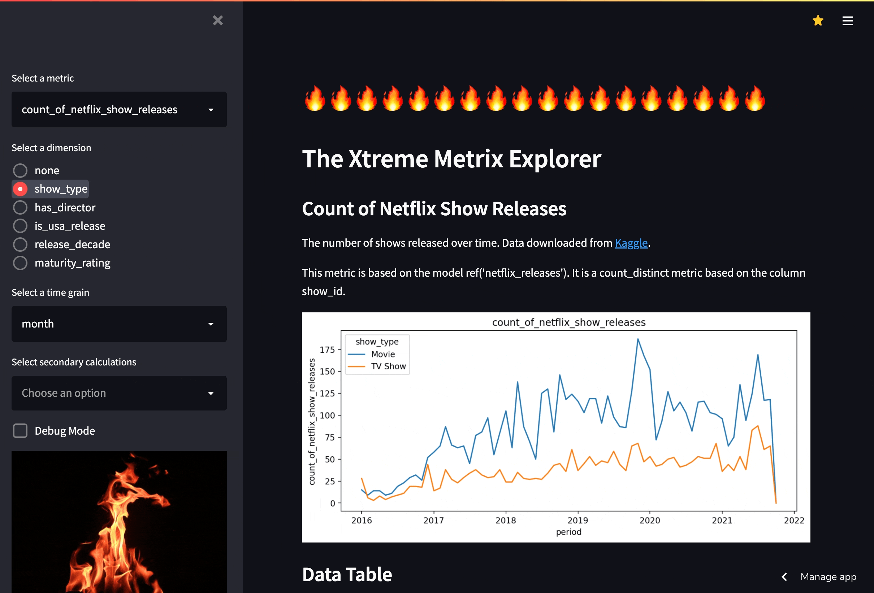Open the time grain dropdown showing month
The height and width of the screenshot is (593, 874).
coord(119,324)
